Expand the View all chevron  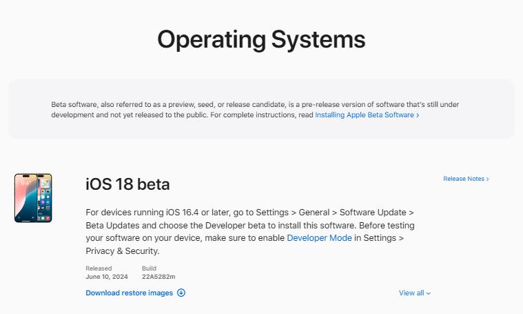click(x=429, y=293)
